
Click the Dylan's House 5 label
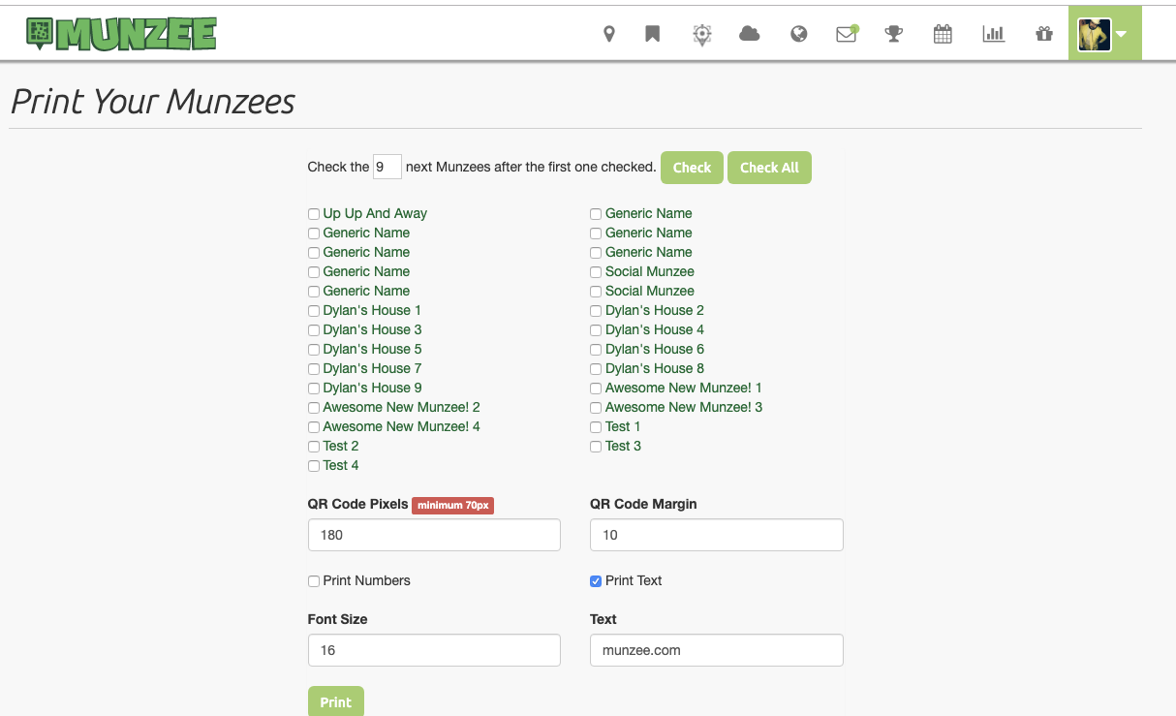(372, 349)
